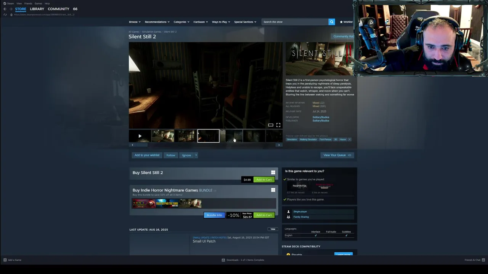Switch to the LIBRARY tab

(x=37, y=9)
